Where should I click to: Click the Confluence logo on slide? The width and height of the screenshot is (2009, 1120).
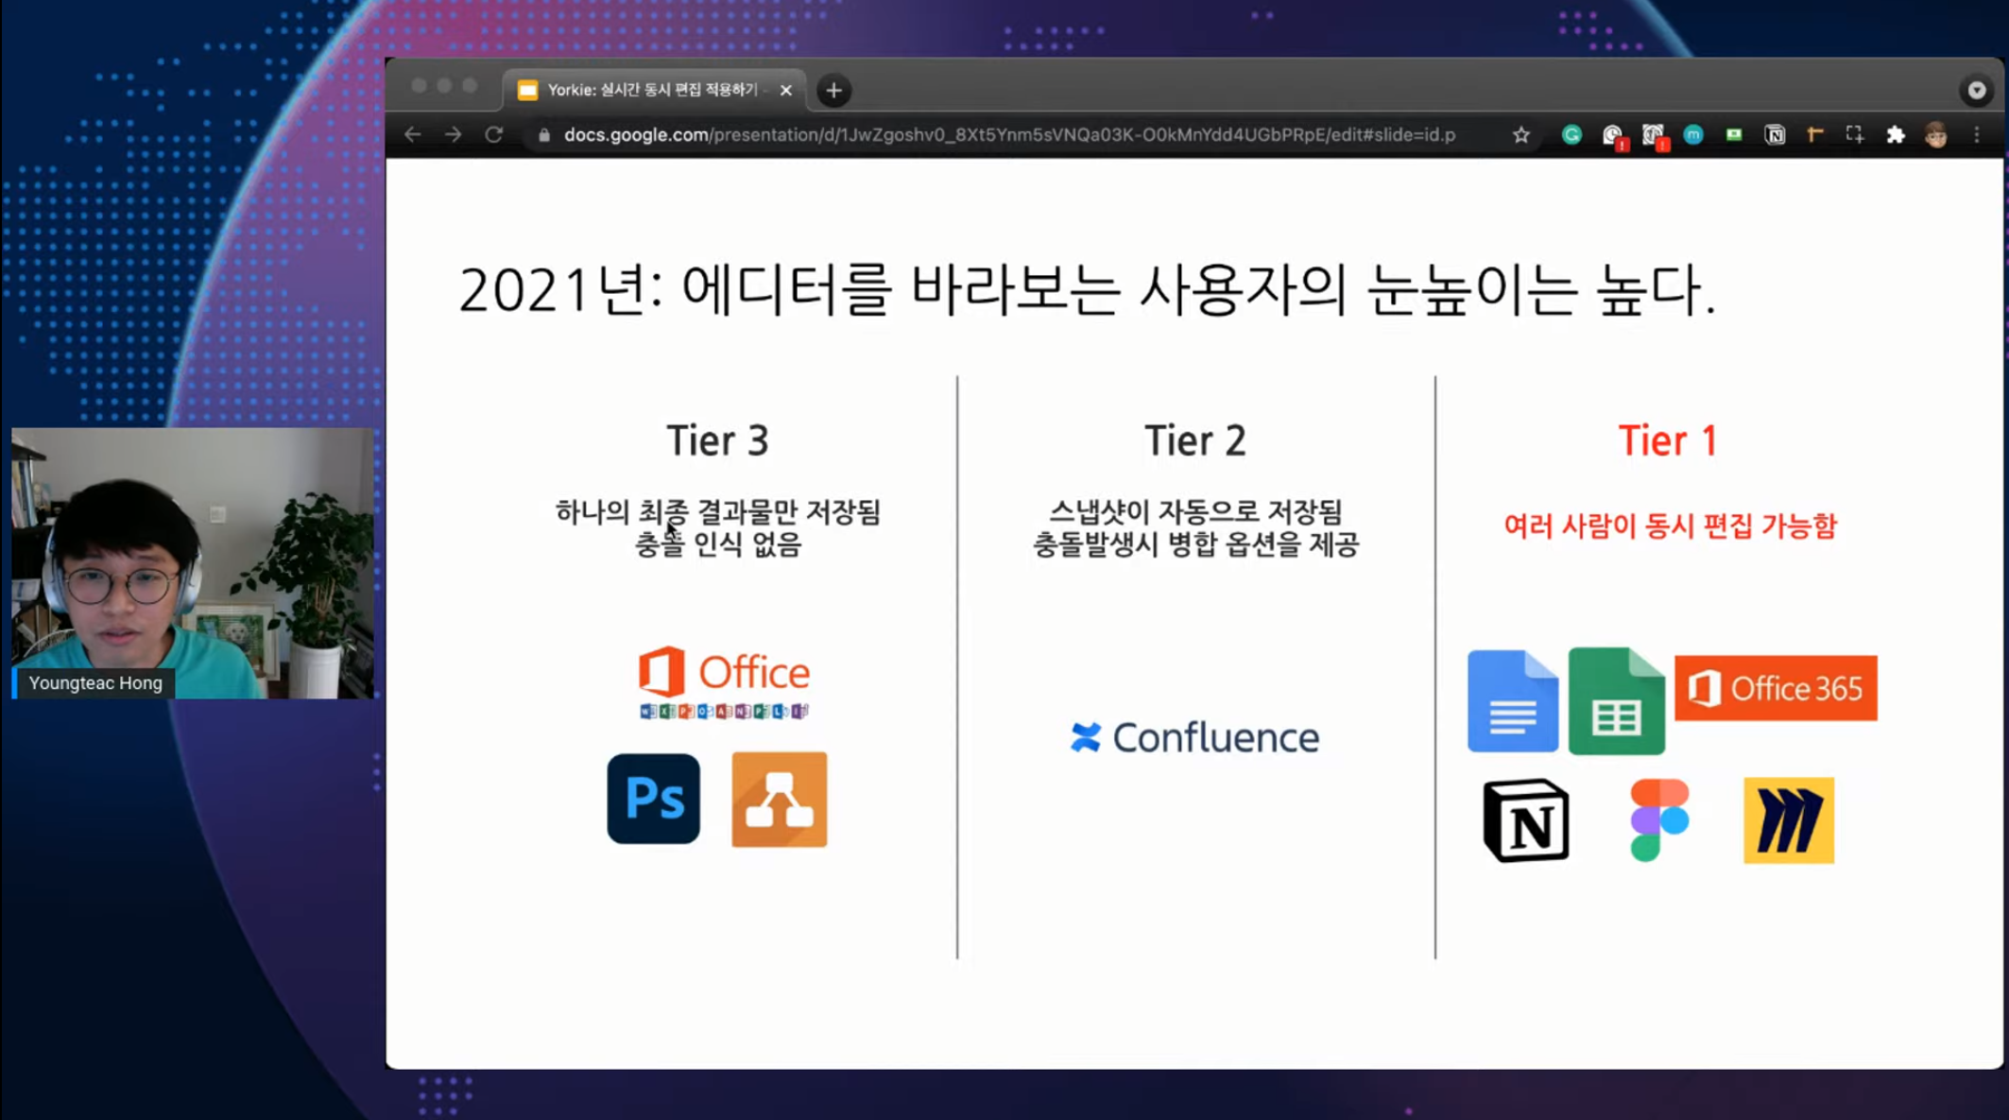click(1194, 737)
